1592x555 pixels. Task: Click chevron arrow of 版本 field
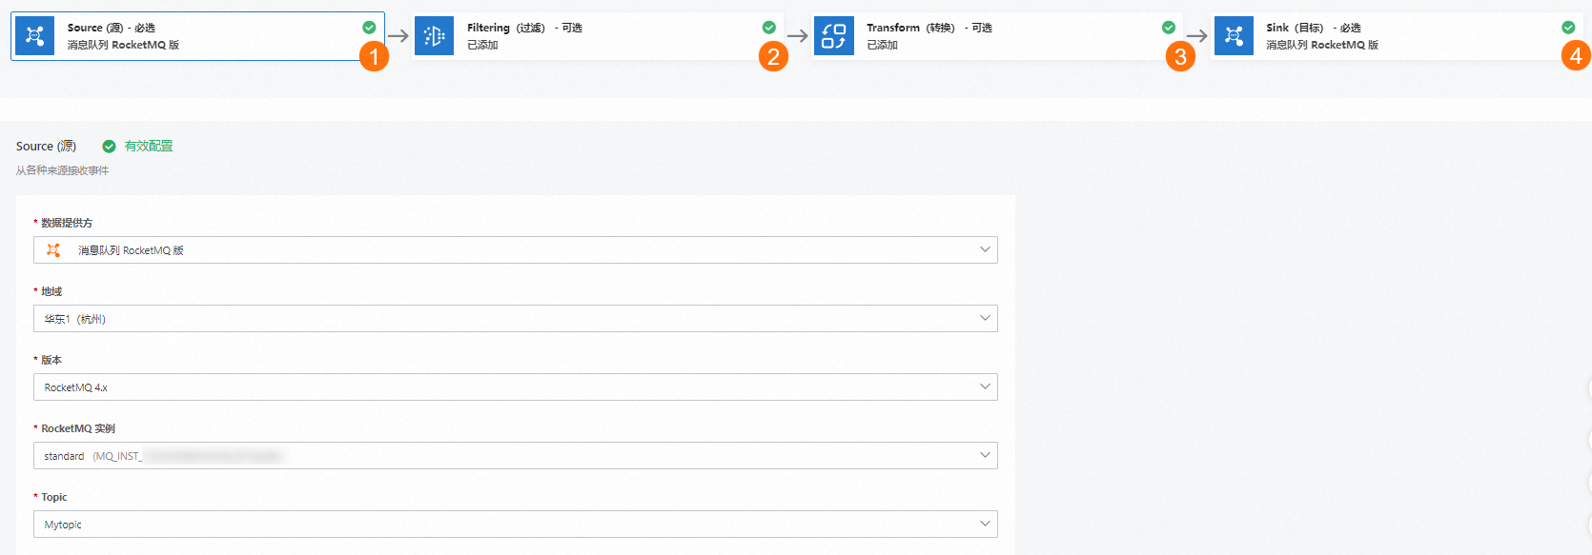(985, 387)
